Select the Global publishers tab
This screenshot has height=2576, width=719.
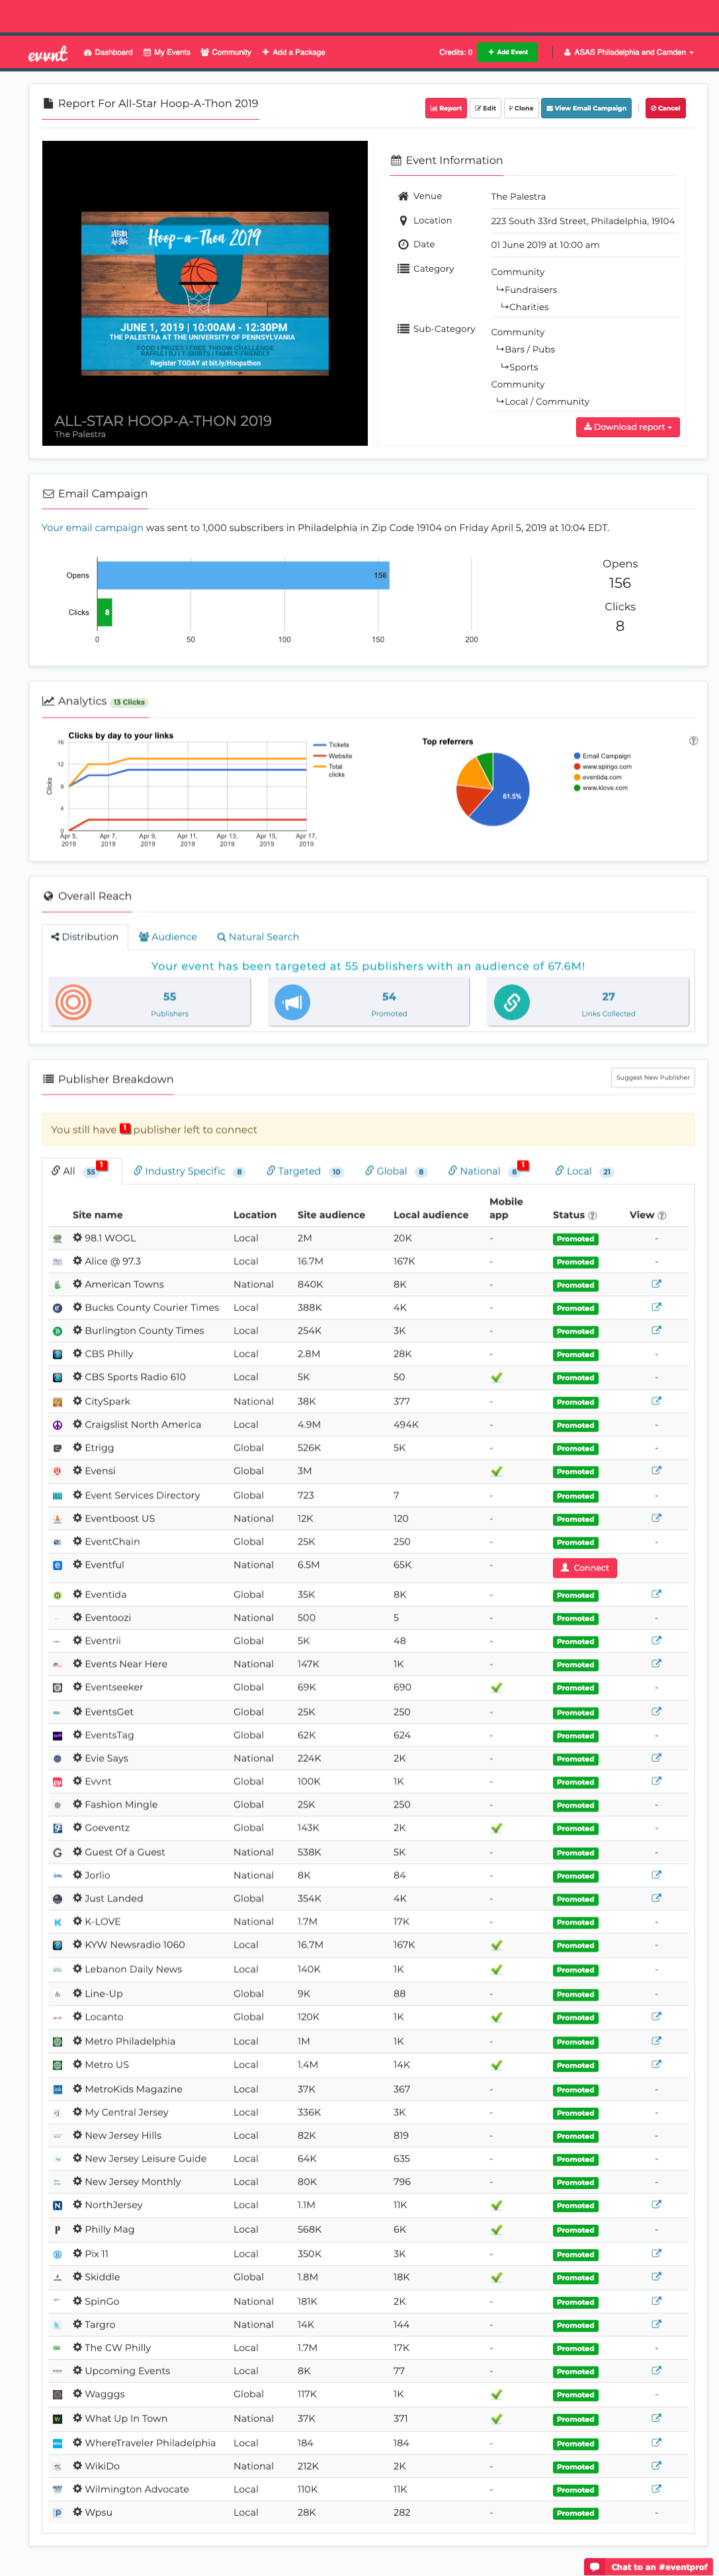[396, 1171]
